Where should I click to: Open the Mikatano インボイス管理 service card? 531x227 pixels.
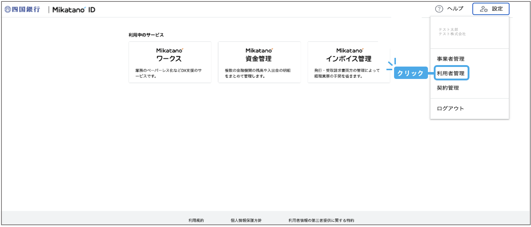point(349,62)
